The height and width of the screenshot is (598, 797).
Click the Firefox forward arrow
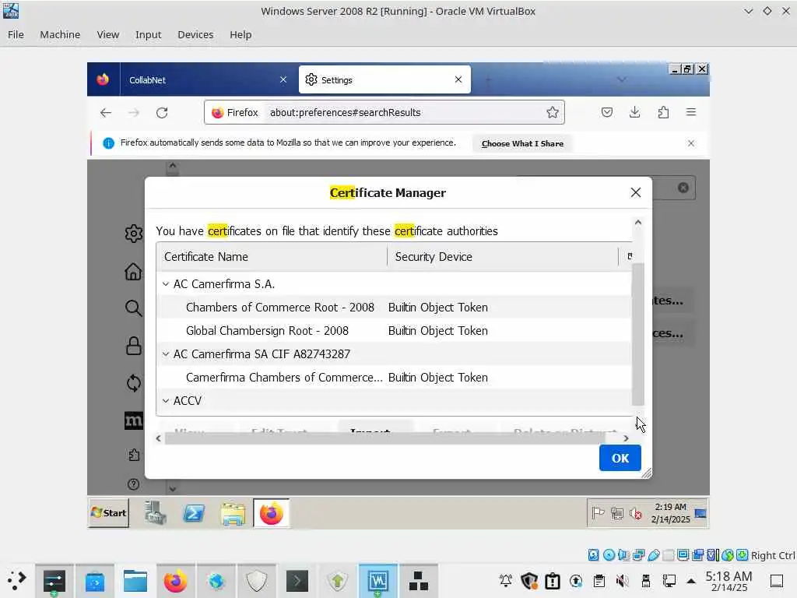click(x=134, y=112)
